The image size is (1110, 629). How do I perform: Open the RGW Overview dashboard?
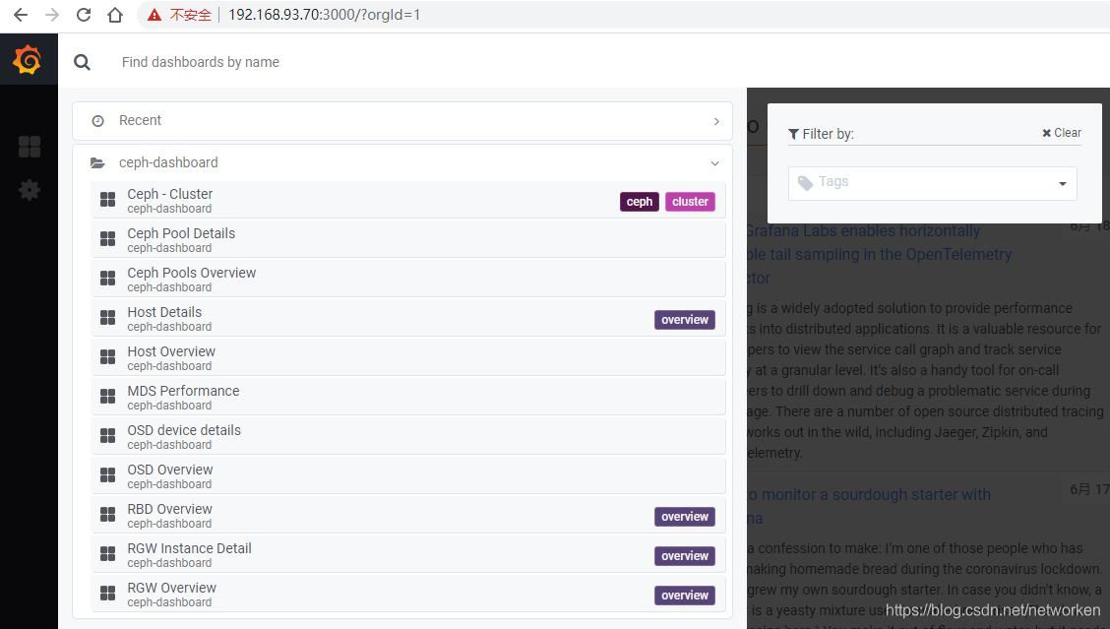coord(408,594)
